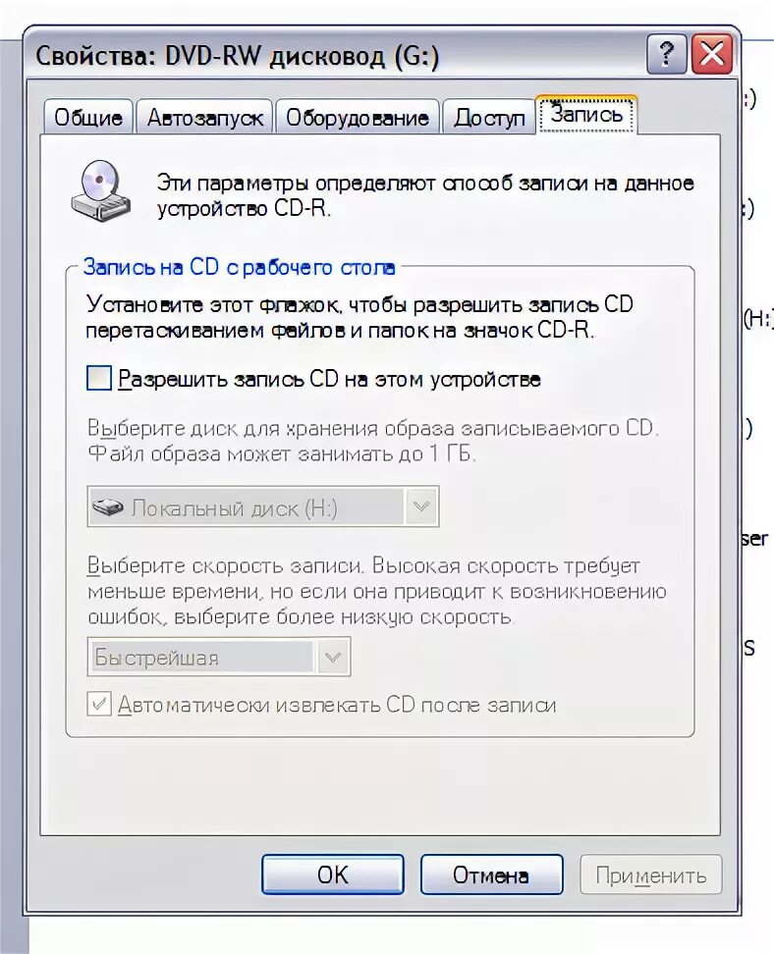
Task: Click the 'Отмена' button
Action: (491, 874)
